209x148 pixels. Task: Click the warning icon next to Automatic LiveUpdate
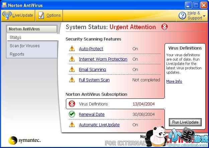click(72, 125)
